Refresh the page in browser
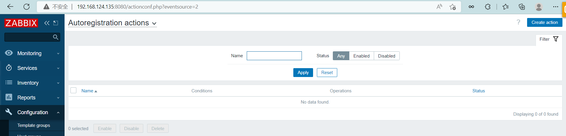Screen dimensions: 566x136 (27, 7)
